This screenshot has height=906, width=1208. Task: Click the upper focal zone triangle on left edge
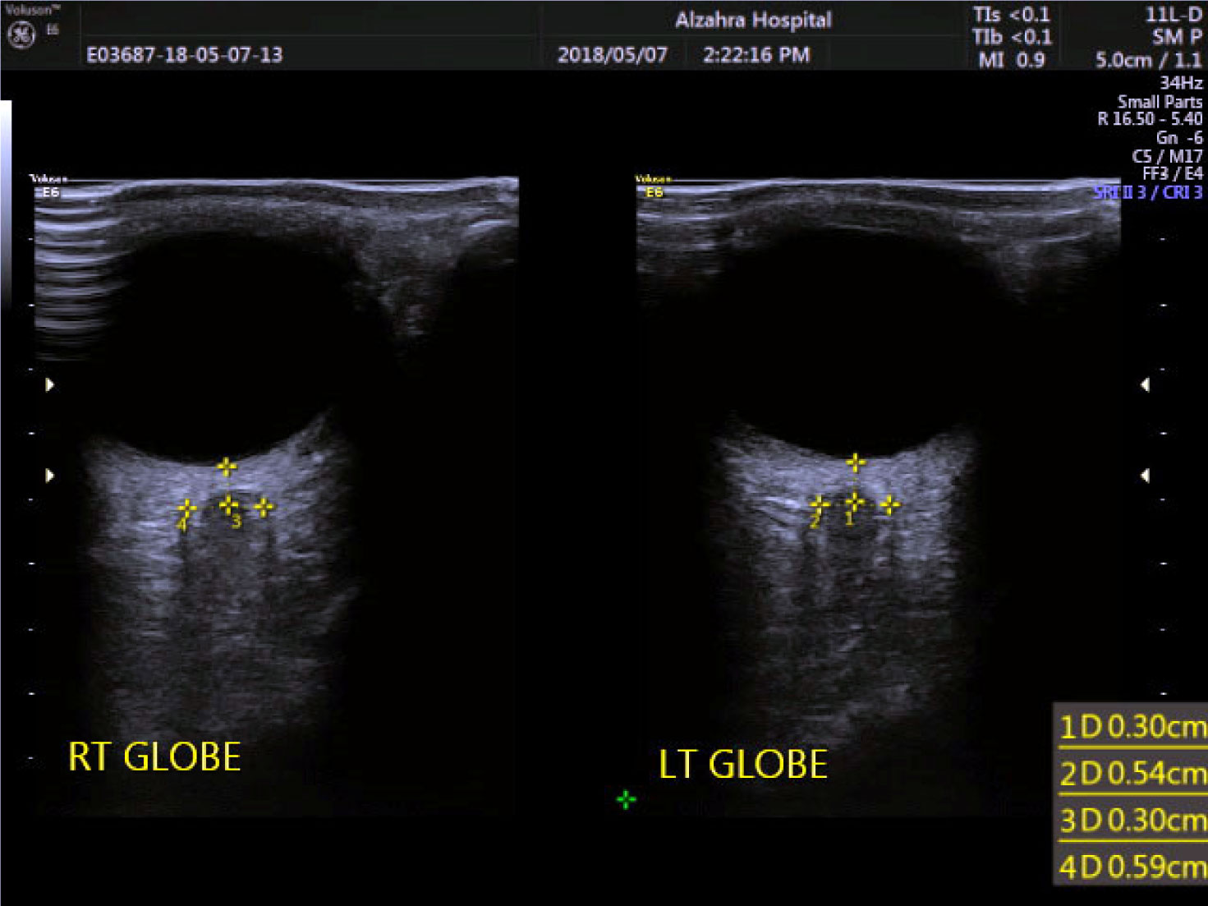tap(50, 384)
